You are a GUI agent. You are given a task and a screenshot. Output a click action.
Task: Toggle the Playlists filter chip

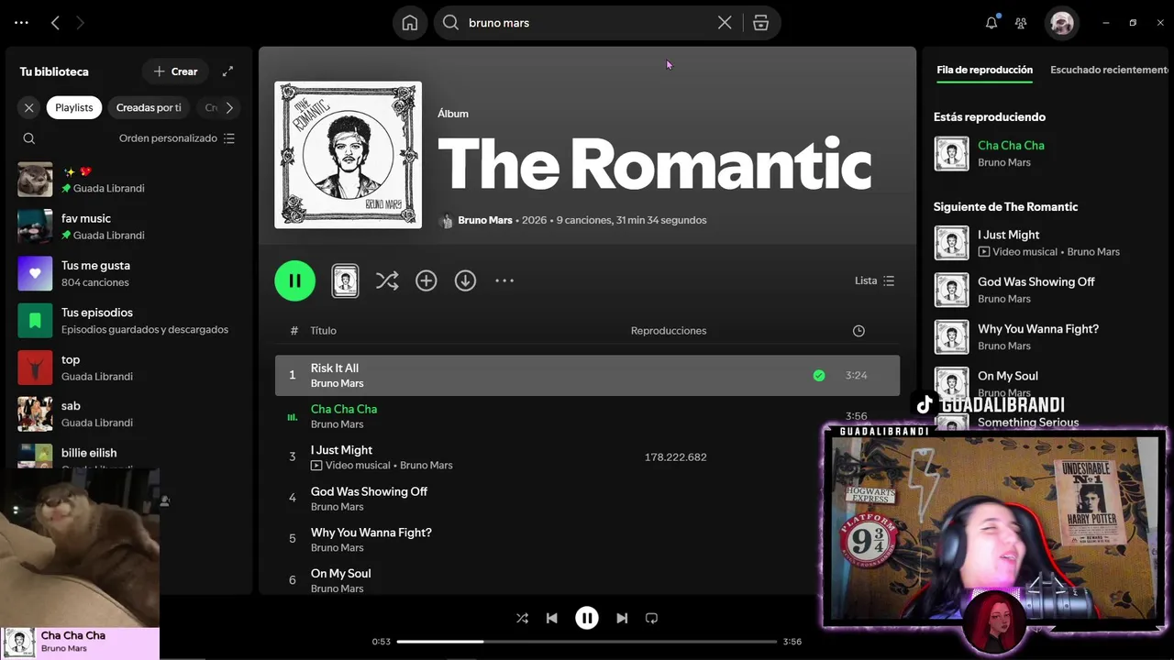(x=74, y=107)
